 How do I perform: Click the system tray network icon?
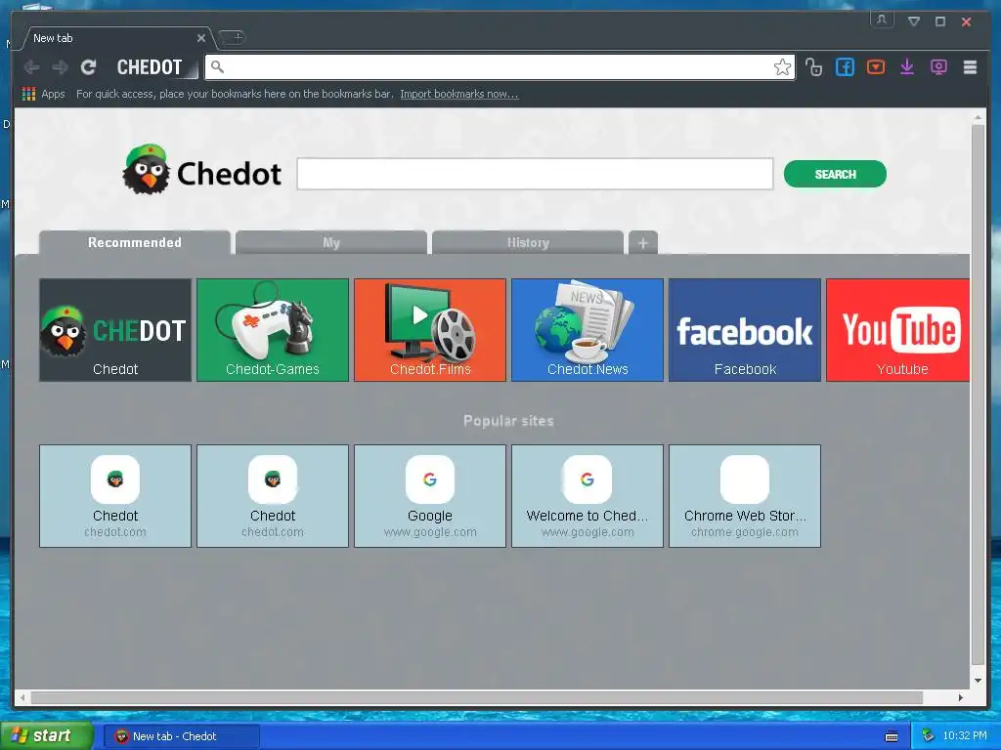[x=928, y=736]
